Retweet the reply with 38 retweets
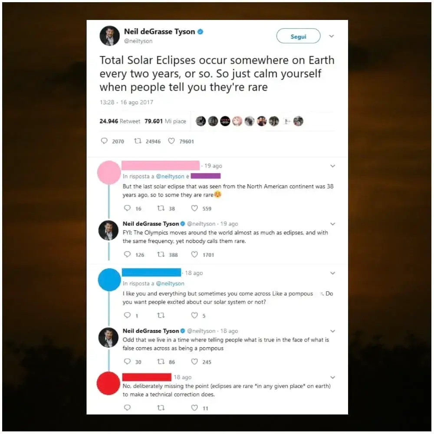 coord(161,208)
